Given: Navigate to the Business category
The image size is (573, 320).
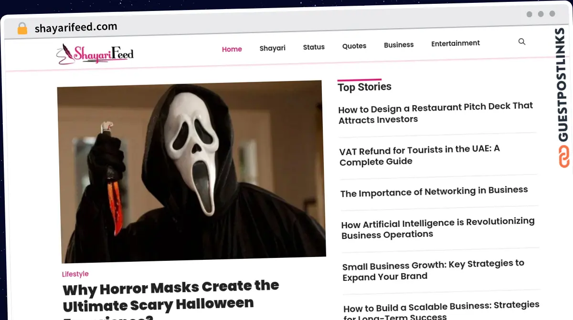Looking at the screenshot, I should 399,45.
